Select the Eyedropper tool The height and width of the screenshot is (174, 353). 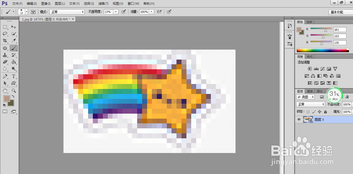pos(14,41)
